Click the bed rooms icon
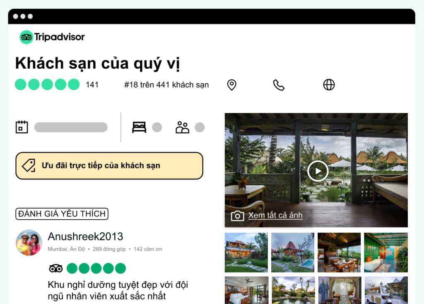424x304 pixels. pyautogui.click(x=139, y=127)
